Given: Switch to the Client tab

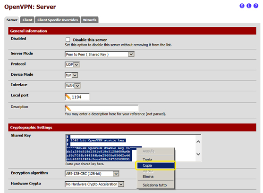Looking at the screenshot, I should (x=27, y=20).
